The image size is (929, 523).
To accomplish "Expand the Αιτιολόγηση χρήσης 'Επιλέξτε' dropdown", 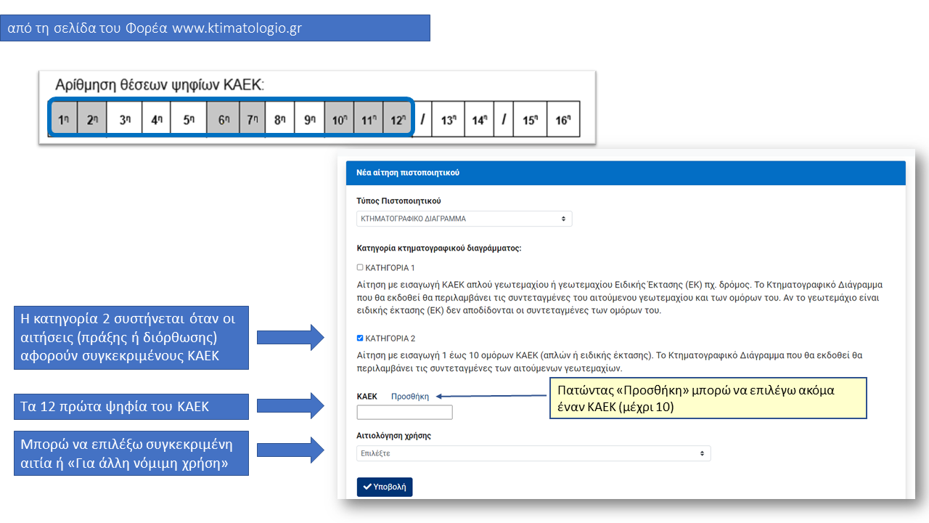I will click(x=533, y=453).
